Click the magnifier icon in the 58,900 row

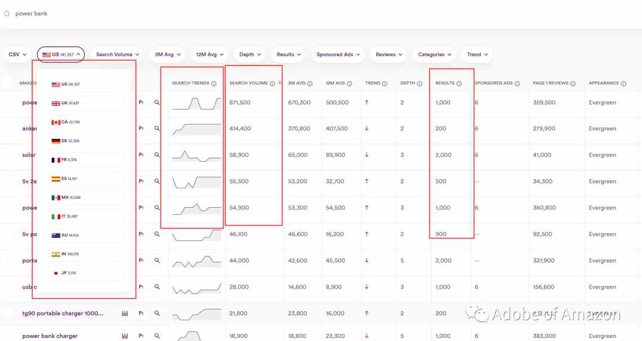[157, 155]
